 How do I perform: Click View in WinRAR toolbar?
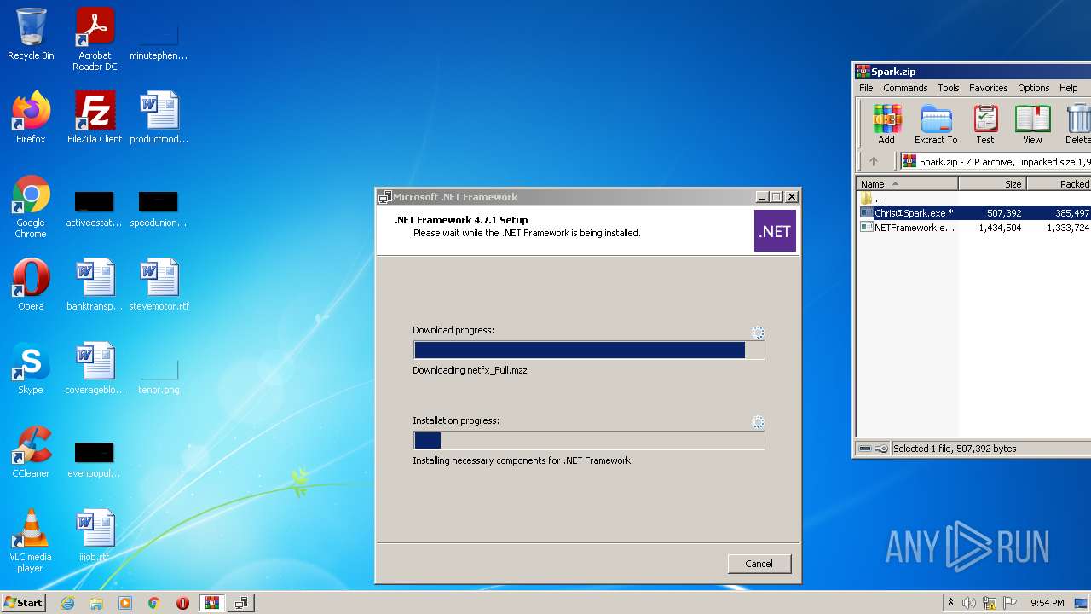coord(1032,125)
